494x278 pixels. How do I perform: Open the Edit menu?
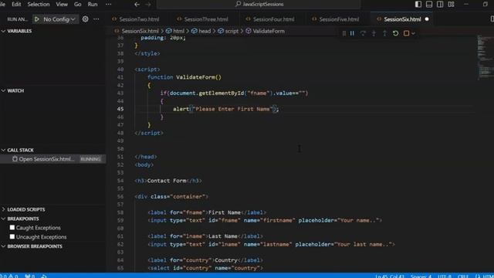point(16,4)
